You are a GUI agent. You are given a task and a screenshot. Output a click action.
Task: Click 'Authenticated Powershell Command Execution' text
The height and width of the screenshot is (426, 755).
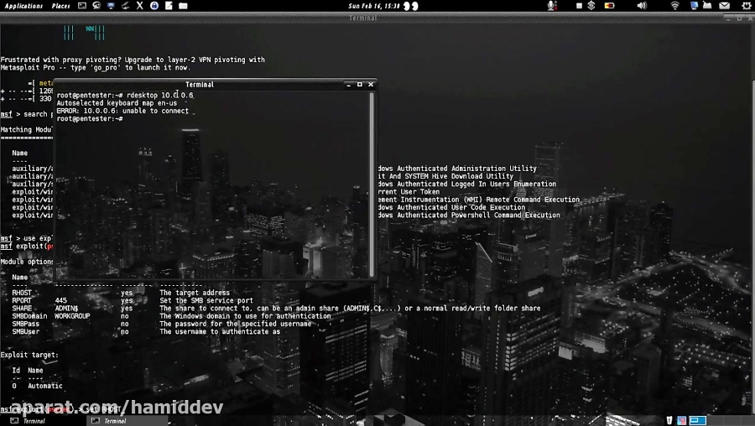(x=479, y=216)
